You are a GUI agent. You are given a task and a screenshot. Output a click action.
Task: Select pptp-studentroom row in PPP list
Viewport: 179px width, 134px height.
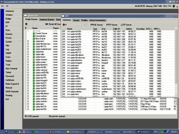(118, 89)
